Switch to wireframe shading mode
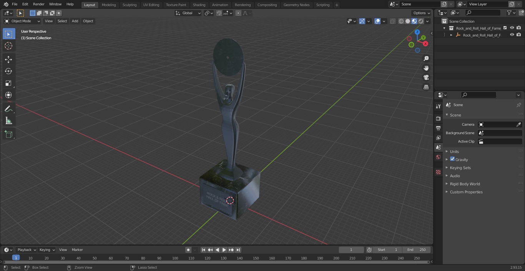Image resolution: width=525 pixels, height=271 pixels. [x=401, y=21]
